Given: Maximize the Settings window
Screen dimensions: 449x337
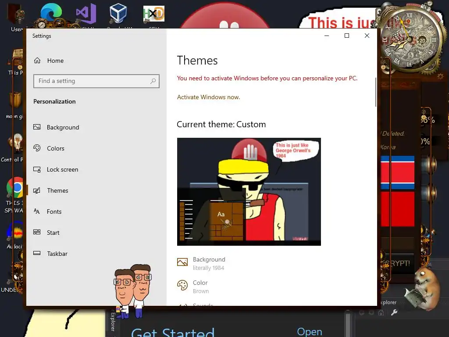Looking at the screenshot, I should [347, 36].
